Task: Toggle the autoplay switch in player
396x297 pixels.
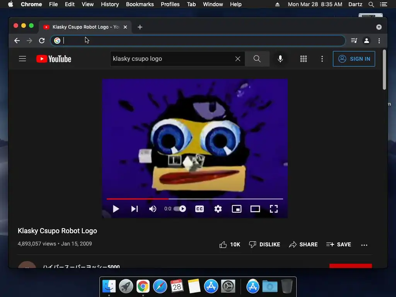Action: click(180, 209)
